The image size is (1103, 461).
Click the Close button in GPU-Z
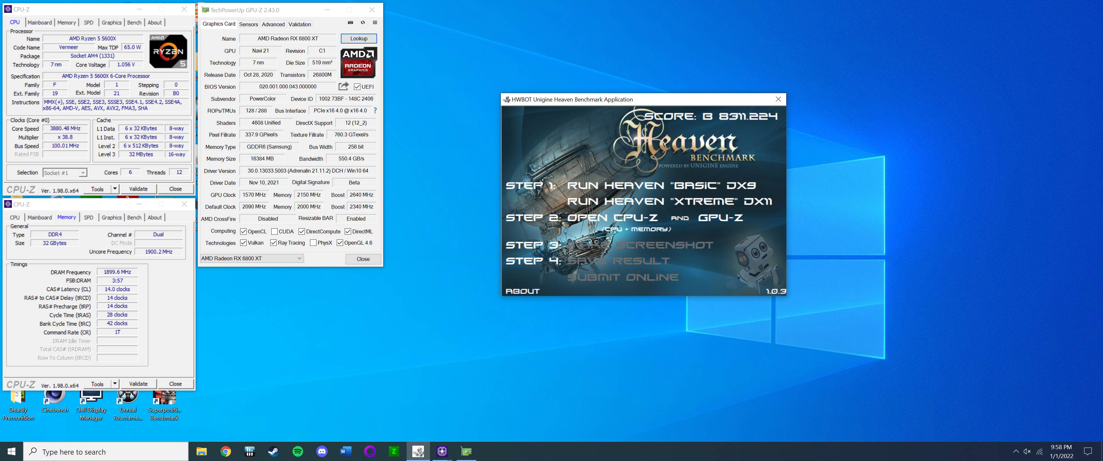363,259
